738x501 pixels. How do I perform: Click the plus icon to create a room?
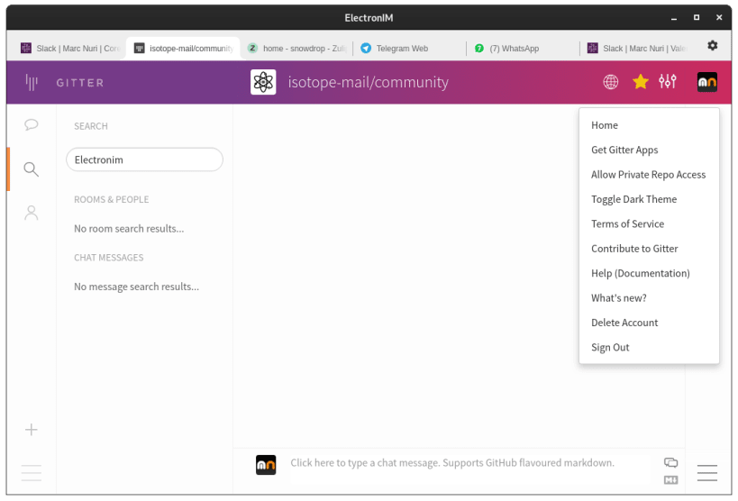click(31, 430)
